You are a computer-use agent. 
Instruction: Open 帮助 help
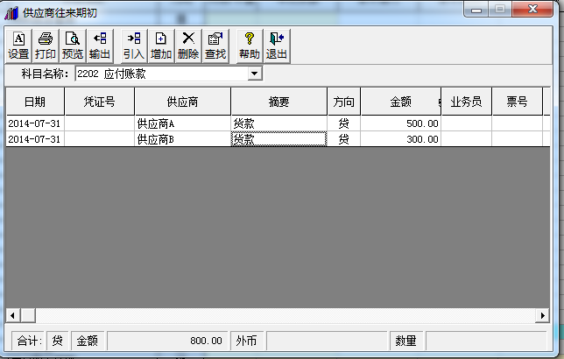pyautogui.click(x=250, y=46)
